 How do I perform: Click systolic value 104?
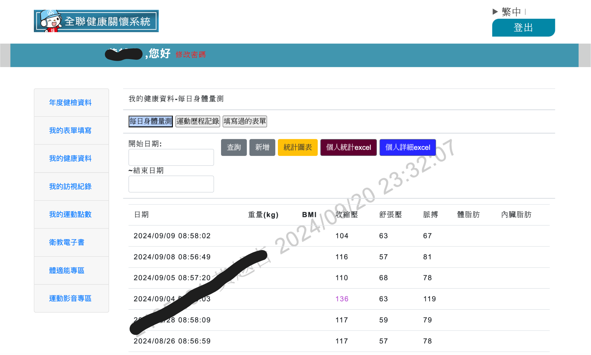(x=342, y=236)
